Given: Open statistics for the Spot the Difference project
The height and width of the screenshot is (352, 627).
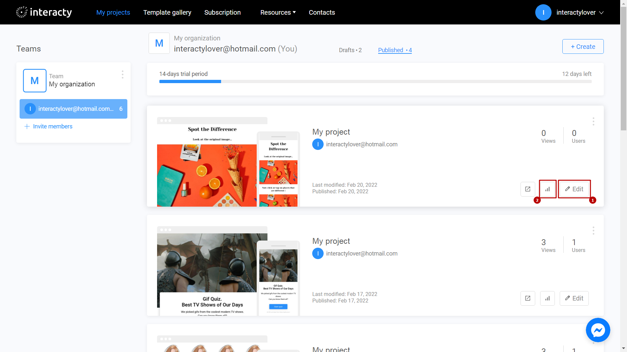Looking at the screenshot, I should 547,189.
